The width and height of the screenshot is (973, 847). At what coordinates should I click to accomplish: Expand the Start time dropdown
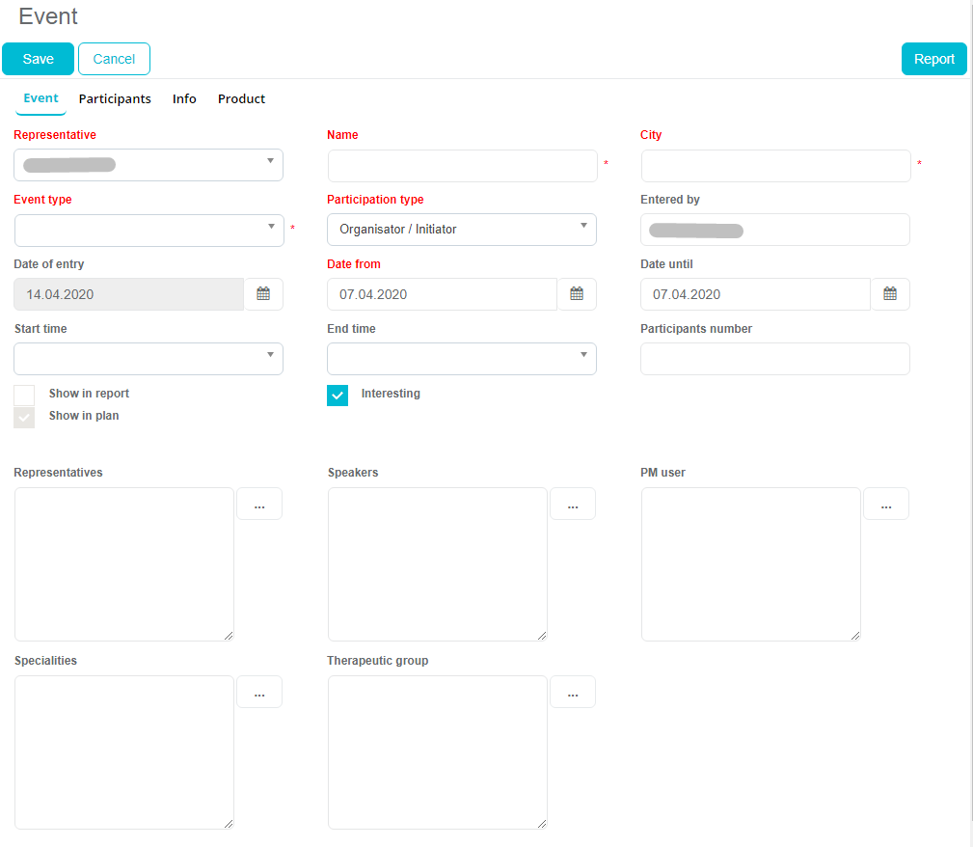[149, 359]
